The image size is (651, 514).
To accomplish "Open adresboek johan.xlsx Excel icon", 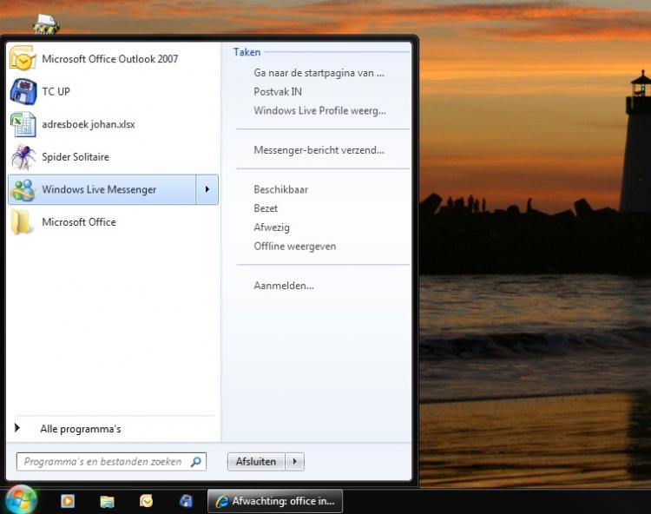I will (x=23, y=124).
